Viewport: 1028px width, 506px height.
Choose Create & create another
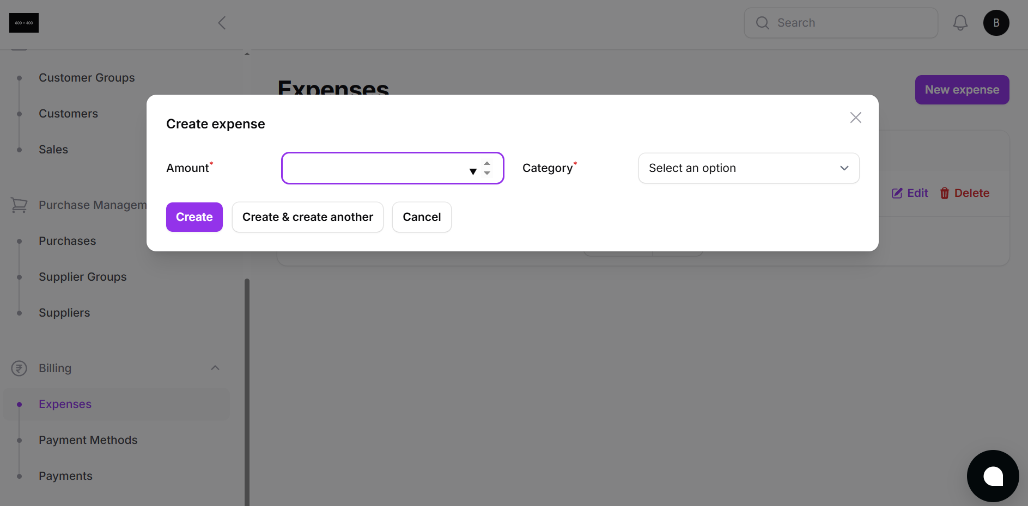point(307,217)
